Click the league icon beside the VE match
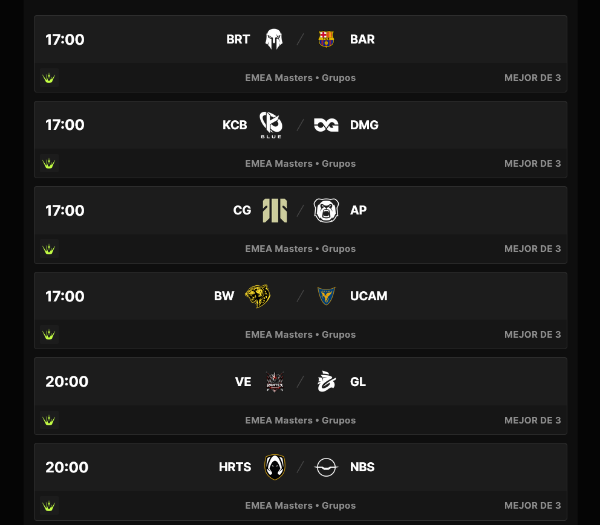The image size is (600, 525). tap(49, 420)
